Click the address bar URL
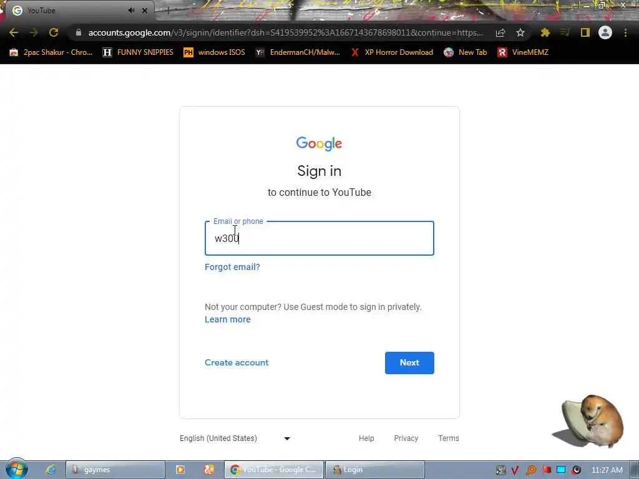Viewport: 639px width, 479px height. [285, 32]
